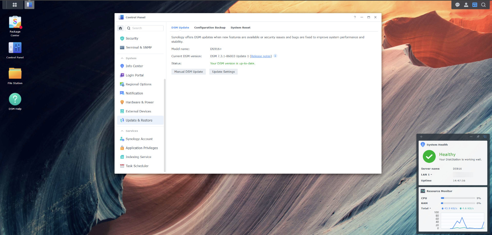Collapse the Services section in sidebar
492x235 pixels.
tap(122, 131)
